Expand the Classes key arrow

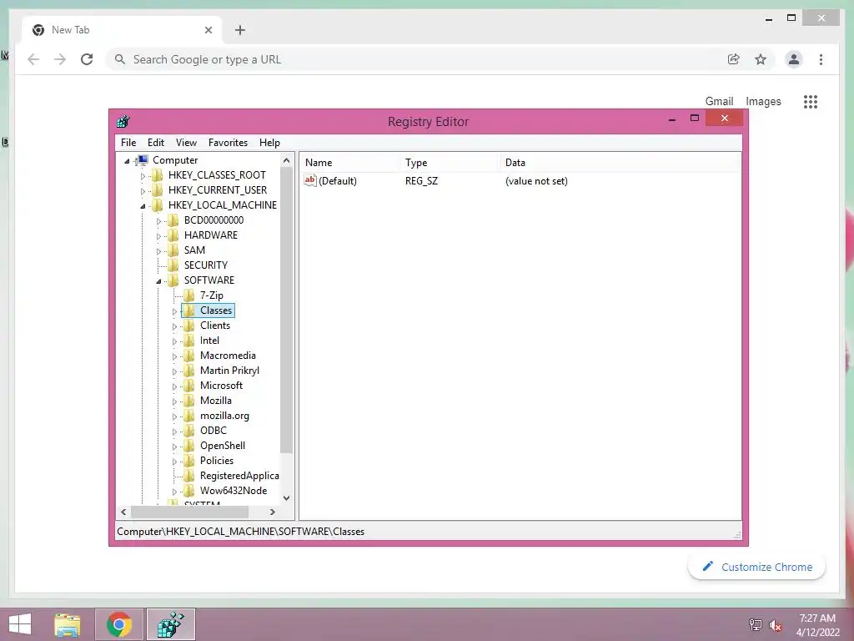[174, 311]
